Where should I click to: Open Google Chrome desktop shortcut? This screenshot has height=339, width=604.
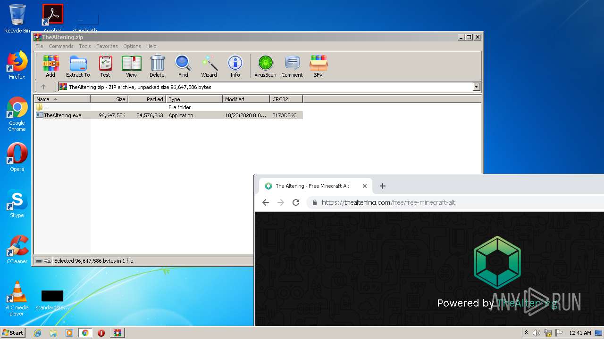(x=17, y=114)
